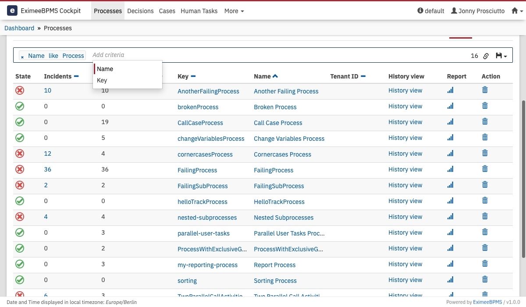Click green state icon for sorting row

click(x=20, y=280)
